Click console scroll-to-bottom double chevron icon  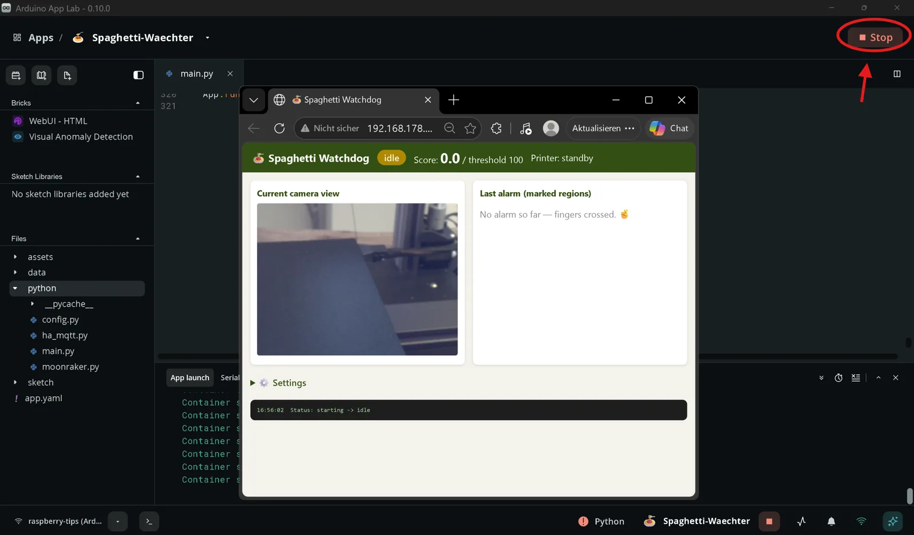(x=821, y=378)
